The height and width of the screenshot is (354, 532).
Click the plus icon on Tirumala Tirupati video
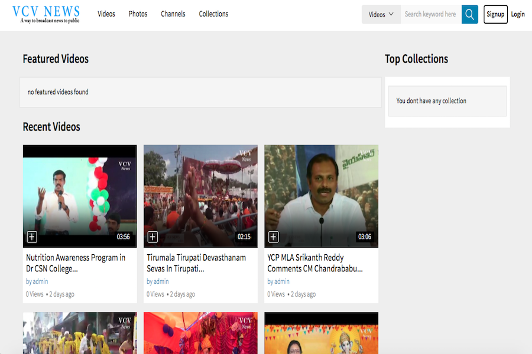(x=153, y=237)
